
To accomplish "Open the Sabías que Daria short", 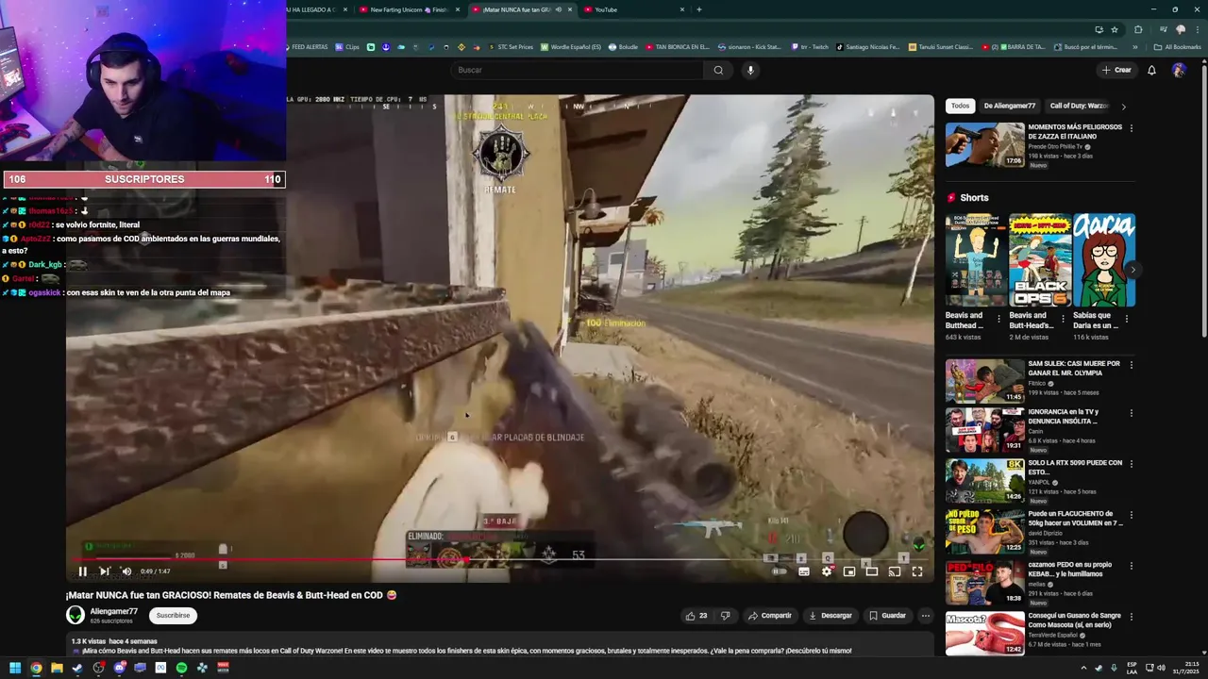I will pos(1104,260).
